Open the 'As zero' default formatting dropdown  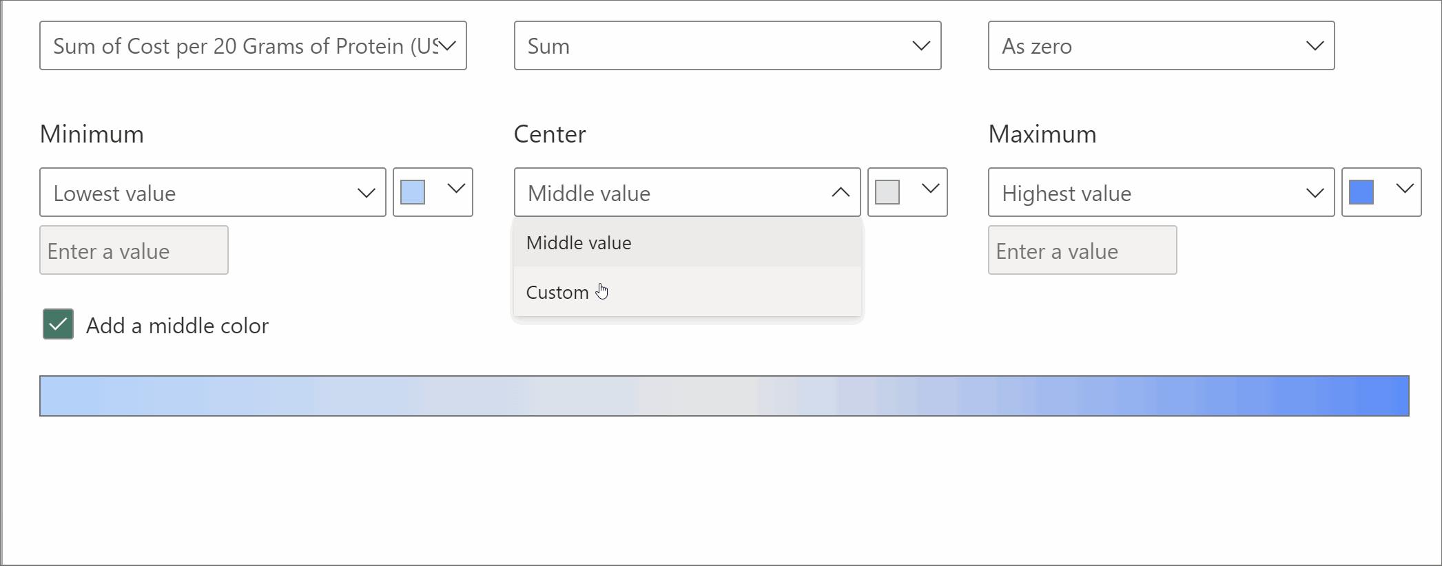point(1161,46)
